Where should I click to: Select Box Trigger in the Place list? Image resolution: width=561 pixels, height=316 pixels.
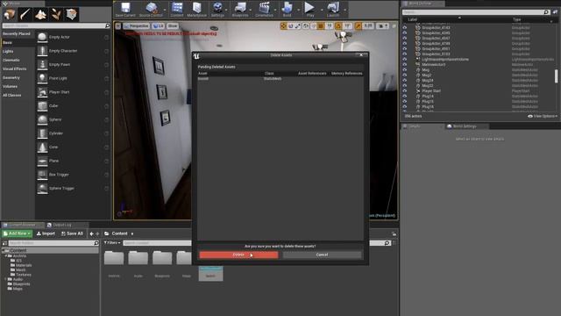[x=73, y=175]
